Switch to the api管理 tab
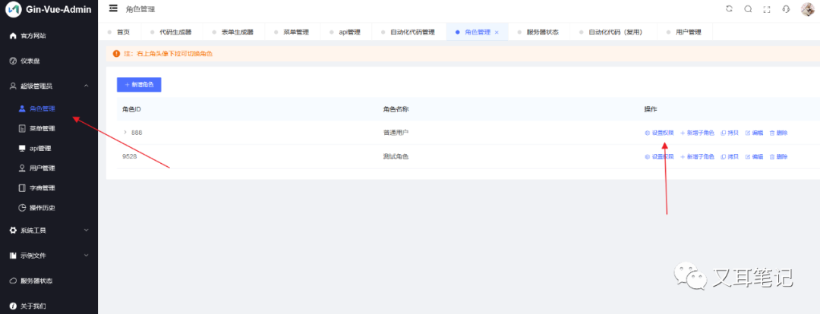The height and width of the screenshot is (314, 820). click(x=347, y=32)
